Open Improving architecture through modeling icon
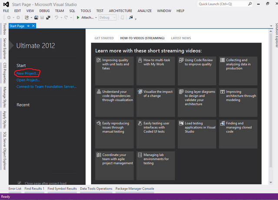Image resolution: width=278 pixels, height=200 pixels. click(222, 92)
